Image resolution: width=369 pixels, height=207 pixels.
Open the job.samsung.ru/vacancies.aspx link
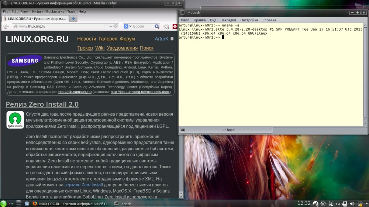[140, 92]
